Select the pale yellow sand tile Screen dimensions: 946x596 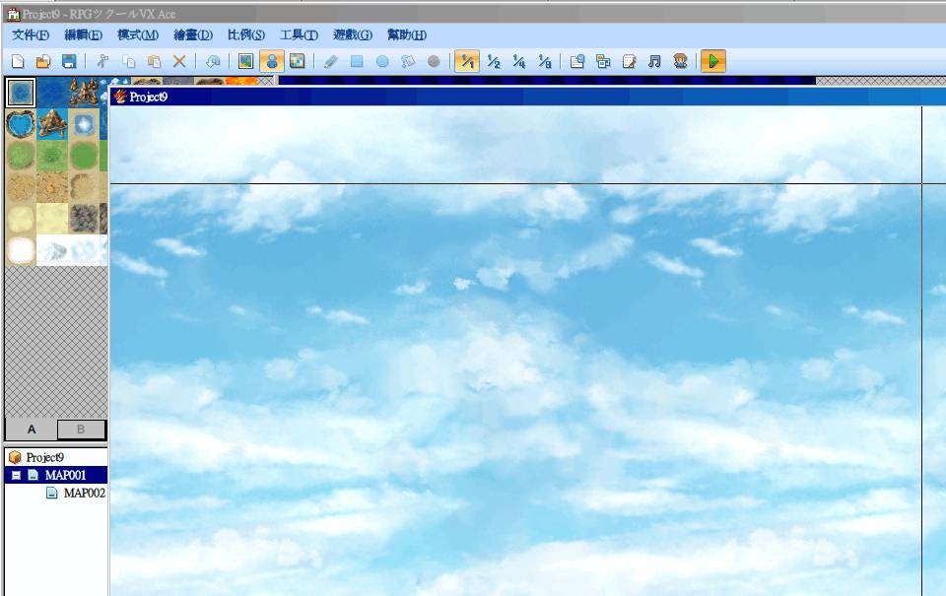click(x=52, y=218)
